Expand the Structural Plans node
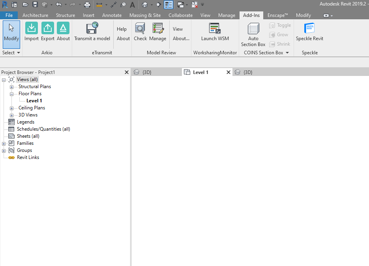This screenshot has width=369, height=266. click(x=11, y=87)
